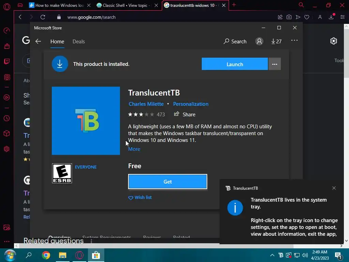This screenshot has width=349, height=262.
Task: Open the Personalization category link
Action: [191, 104]
